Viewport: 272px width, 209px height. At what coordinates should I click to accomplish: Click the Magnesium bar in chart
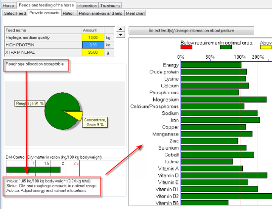pos(224,100)
